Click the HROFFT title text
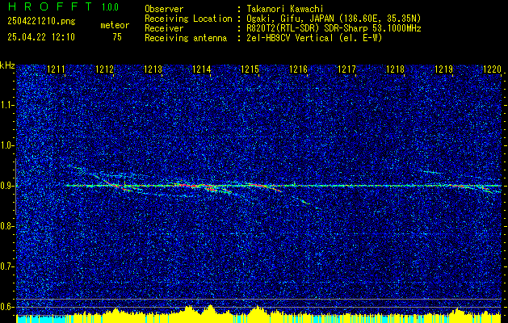This screenshot has height=323, width=508. click(51, 6)
